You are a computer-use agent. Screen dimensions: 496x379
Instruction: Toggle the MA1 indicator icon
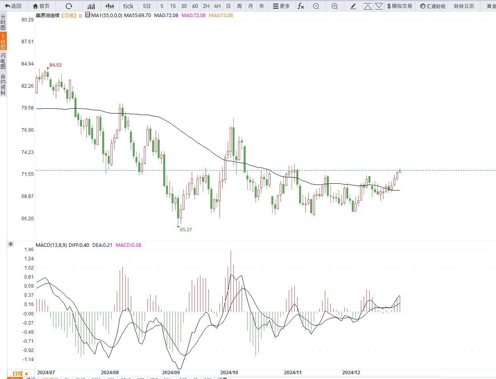88,15
